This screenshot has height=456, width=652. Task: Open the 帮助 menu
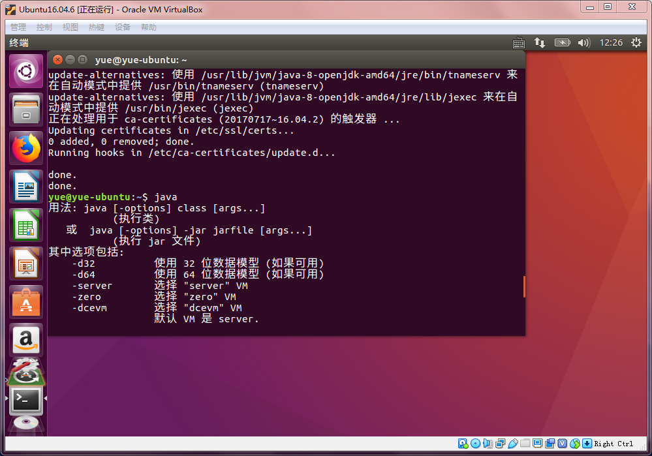pos(148,27)
